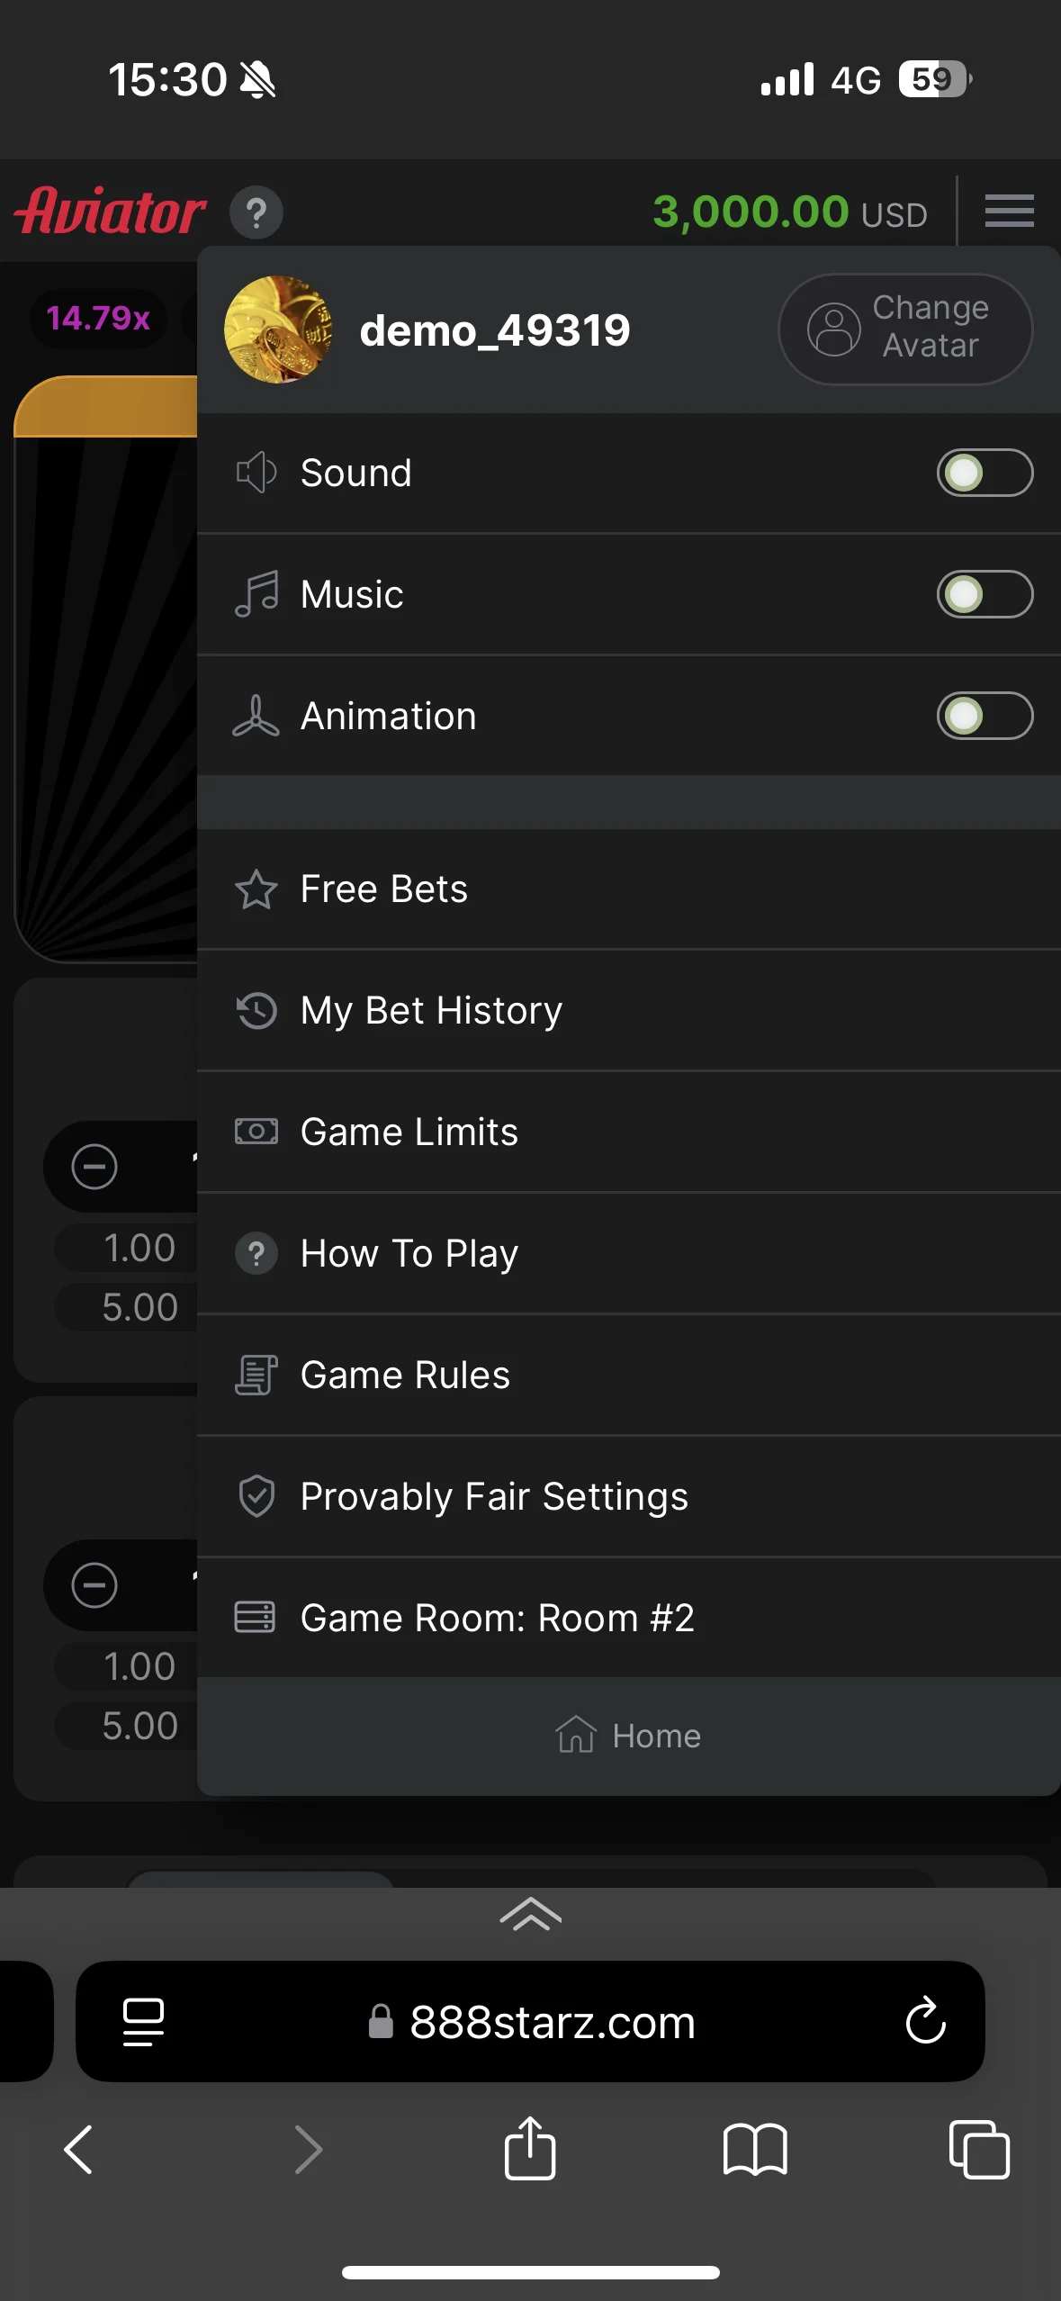The image size is (1061, 2301).
Task: Tap the Safari share icon
Action: 530,2149
